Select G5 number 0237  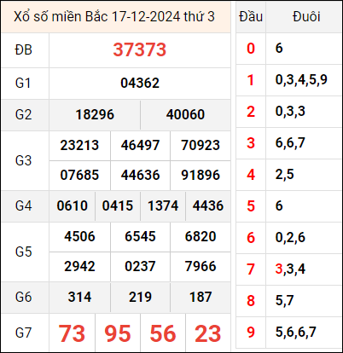(140, 266)
